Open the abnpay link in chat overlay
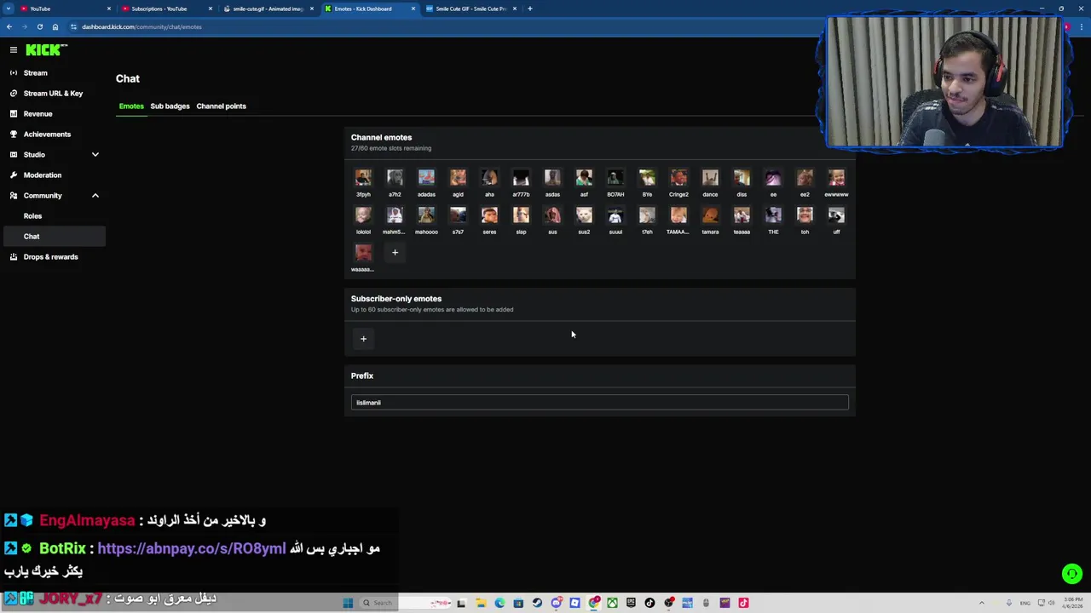The width and height of the screenshot is (1091, 613). [192, 549]
